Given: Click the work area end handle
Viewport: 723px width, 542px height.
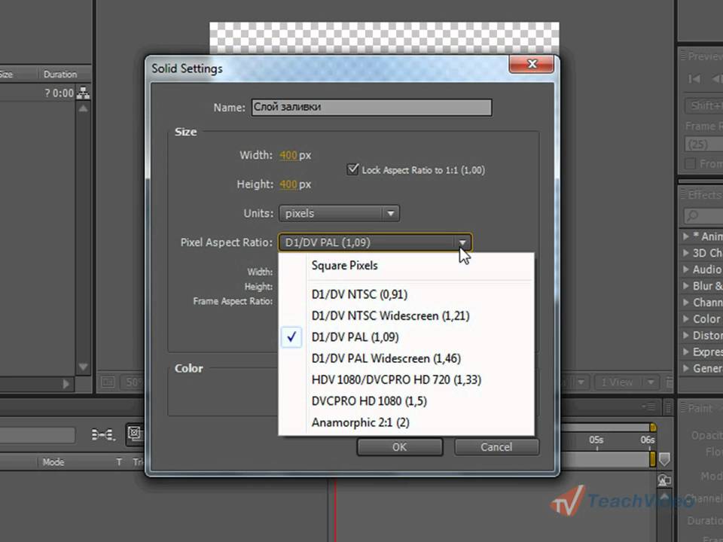Looking at the screenshot, I should 652,458.
